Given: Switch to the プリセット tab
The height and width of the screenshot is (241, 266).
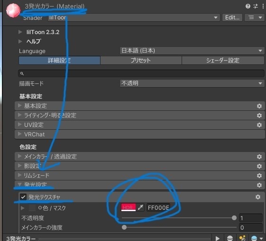Looking at the screenshot, I should [x=141, y=60].
